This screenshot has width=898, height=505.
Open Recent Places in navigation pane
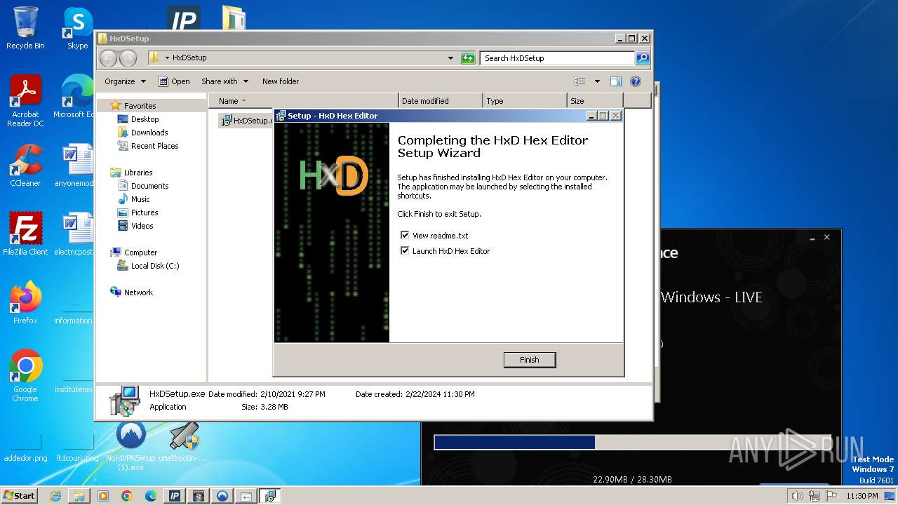click(x=154, y=146)
